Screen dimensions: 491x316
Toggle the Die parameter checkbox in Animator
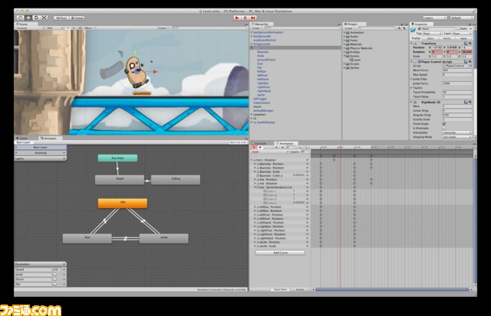click(54, 285)
